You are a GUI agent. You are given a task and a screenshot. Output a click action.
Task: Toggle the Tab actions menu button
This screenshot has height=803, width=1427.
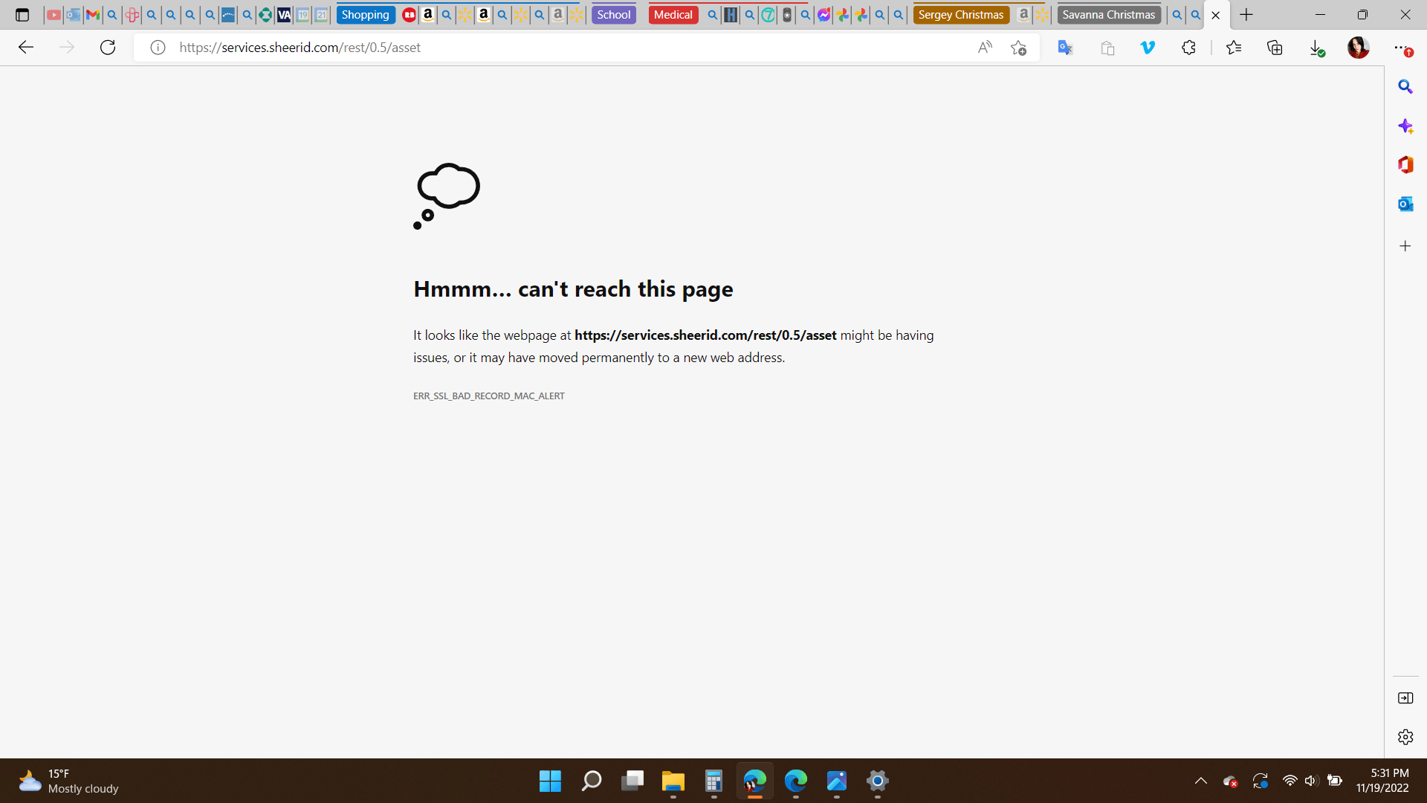coord(22,15)
